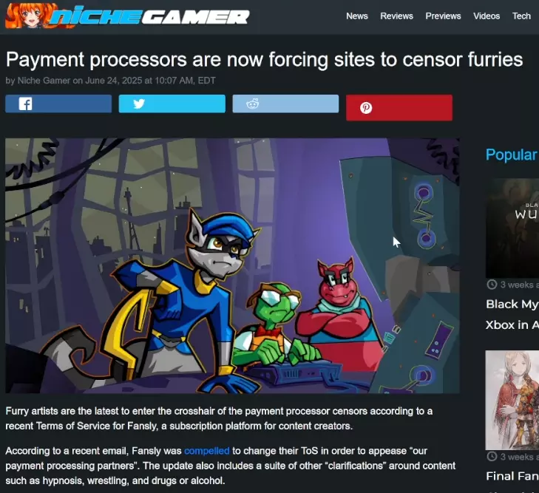
Task: Click the Niche Gamer author name
Action: click(x=44, y=81)
